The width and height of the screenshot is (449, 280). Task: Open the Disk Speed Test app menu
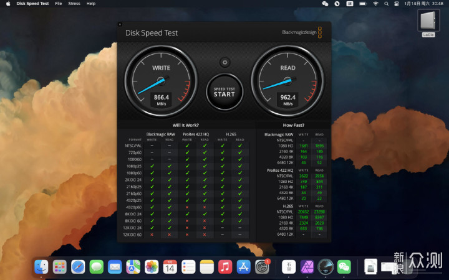[32, 4]
